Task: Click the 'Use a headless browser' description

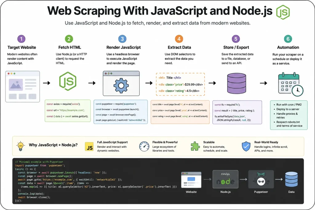Action: click(123, 59)
